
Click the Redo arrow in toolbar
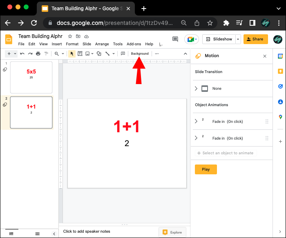[30, 53]
